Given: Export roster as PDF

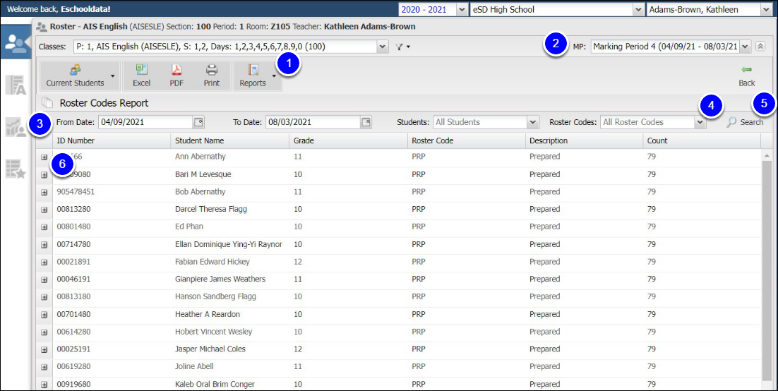Looking at the screenshot, I should 176,76.
